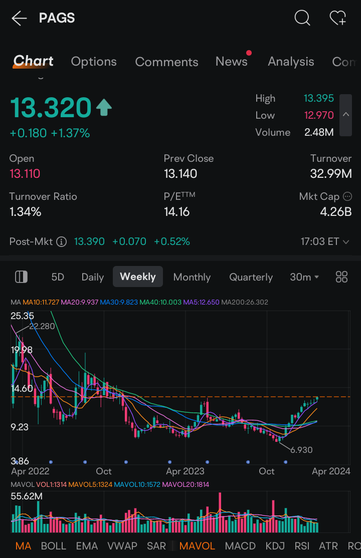Open chart grid layout icon

pos(341,276)
